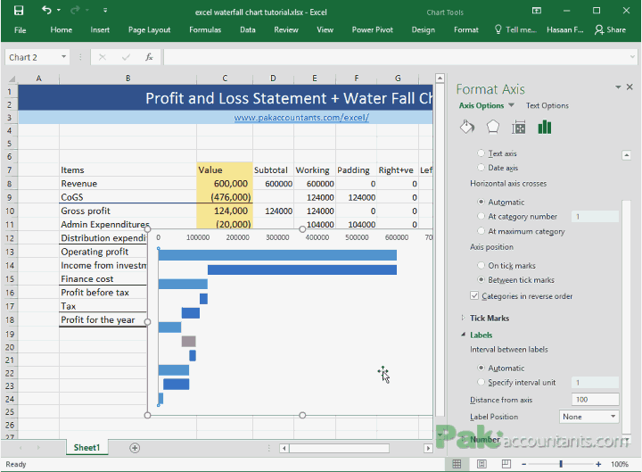Share the workbook
This screenshot has width=642, height=472.
[610, 29]
